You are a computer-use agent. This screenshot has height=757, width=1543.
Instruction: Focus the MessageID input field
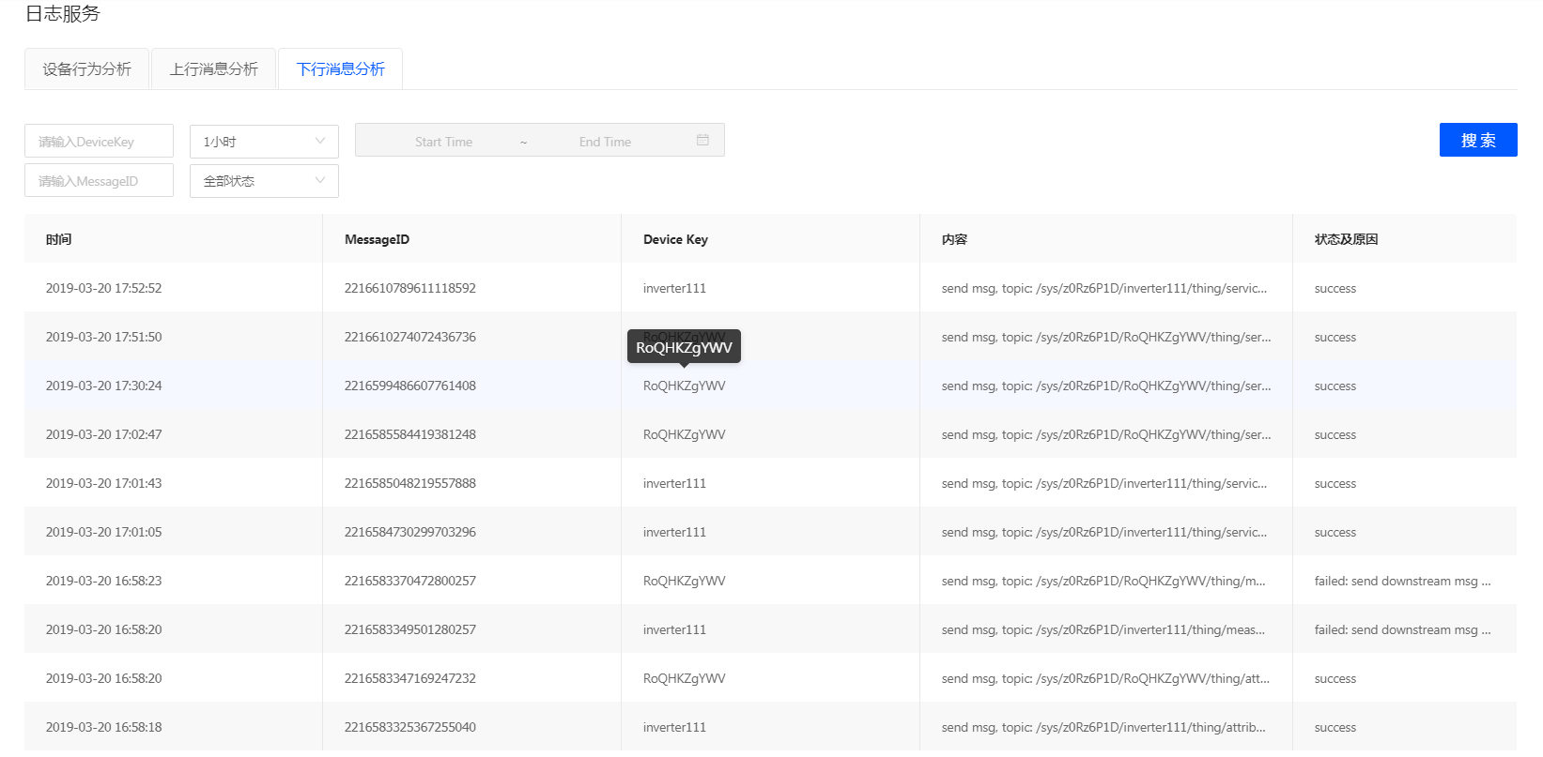(x=99, y=180)
